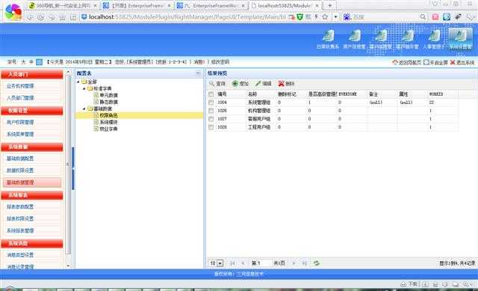Viewport: 478px width, 291px height.
Task: Go to last page in the pager
Action: 304,263
